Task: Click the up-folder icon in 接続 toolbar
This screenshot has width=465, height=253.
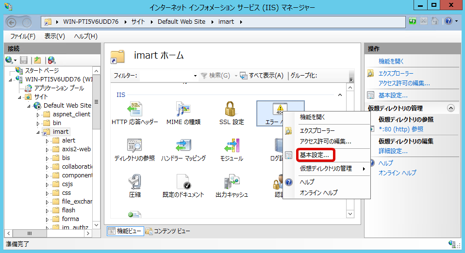Action: click(37, 60)
